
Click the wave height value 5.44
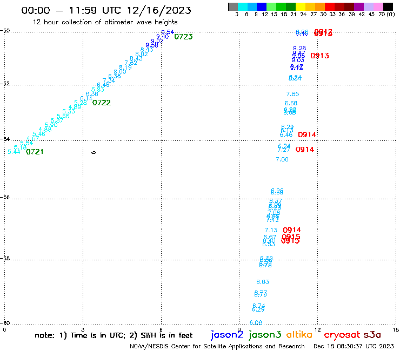point(14,152)
